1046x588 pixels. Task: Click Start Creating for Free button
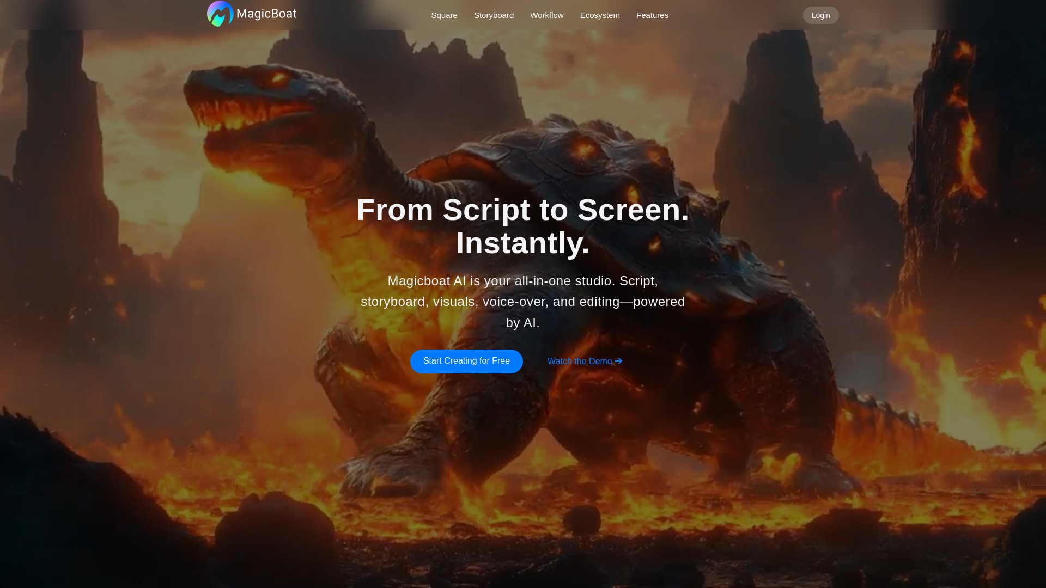click(466, 361)
